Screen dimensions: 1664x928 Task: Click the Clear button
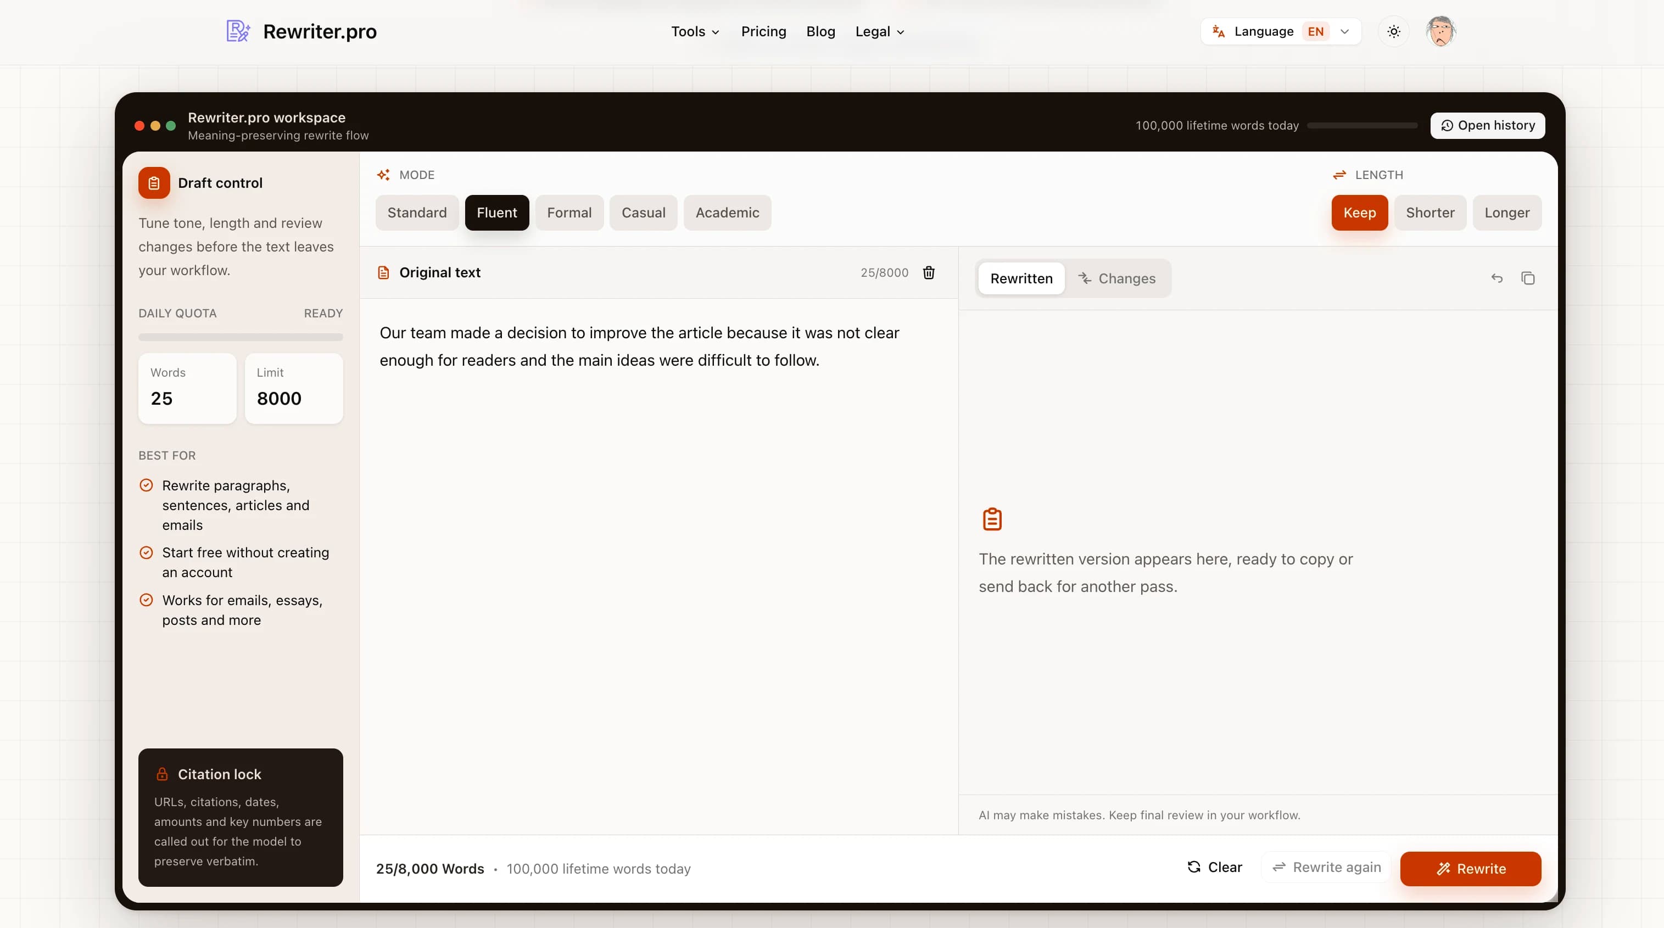[x=1214, y=867]
